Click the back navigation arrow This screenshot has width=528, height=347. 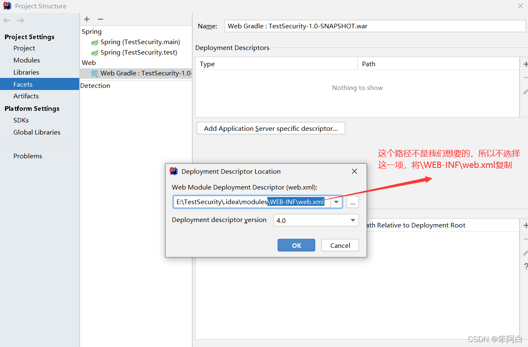[x=7, y=20]
